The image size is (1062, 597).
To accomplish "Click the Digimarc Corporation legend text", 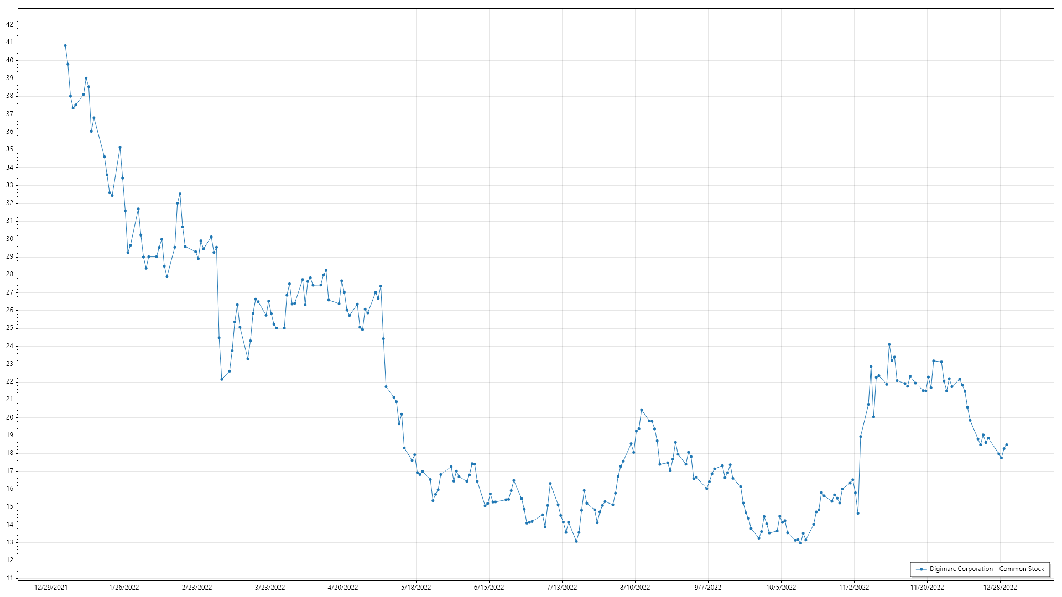I will pyautogui.click(x=987, y=569).
